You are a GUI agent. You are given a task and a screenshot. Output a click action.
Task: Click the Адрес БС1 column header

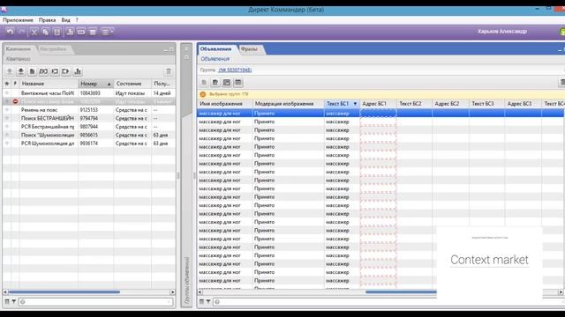pos(378,104)
